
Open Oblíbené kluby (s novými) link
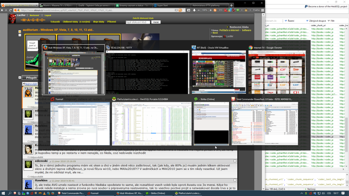coord(76,22)
